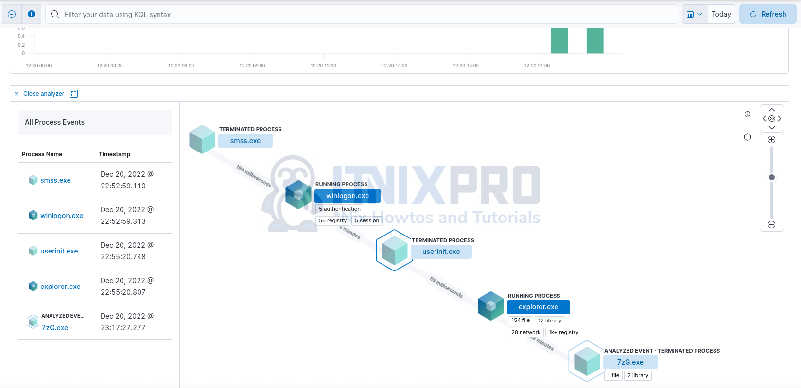Select 7zG.exe in process list
The width and height of the screenshot is (801, 388).
coord(55,328)
